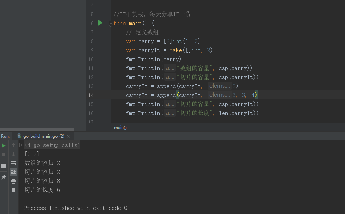Image resolution: width=345 pixels, height=214 pixels.
Task: Run main by clicking the gutter play arrow
Action: tap(100, 23)
